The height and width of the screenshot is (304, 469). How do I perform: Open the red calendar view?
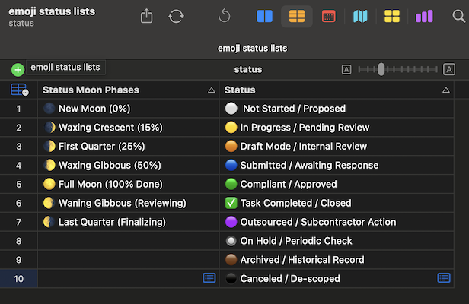328,16
